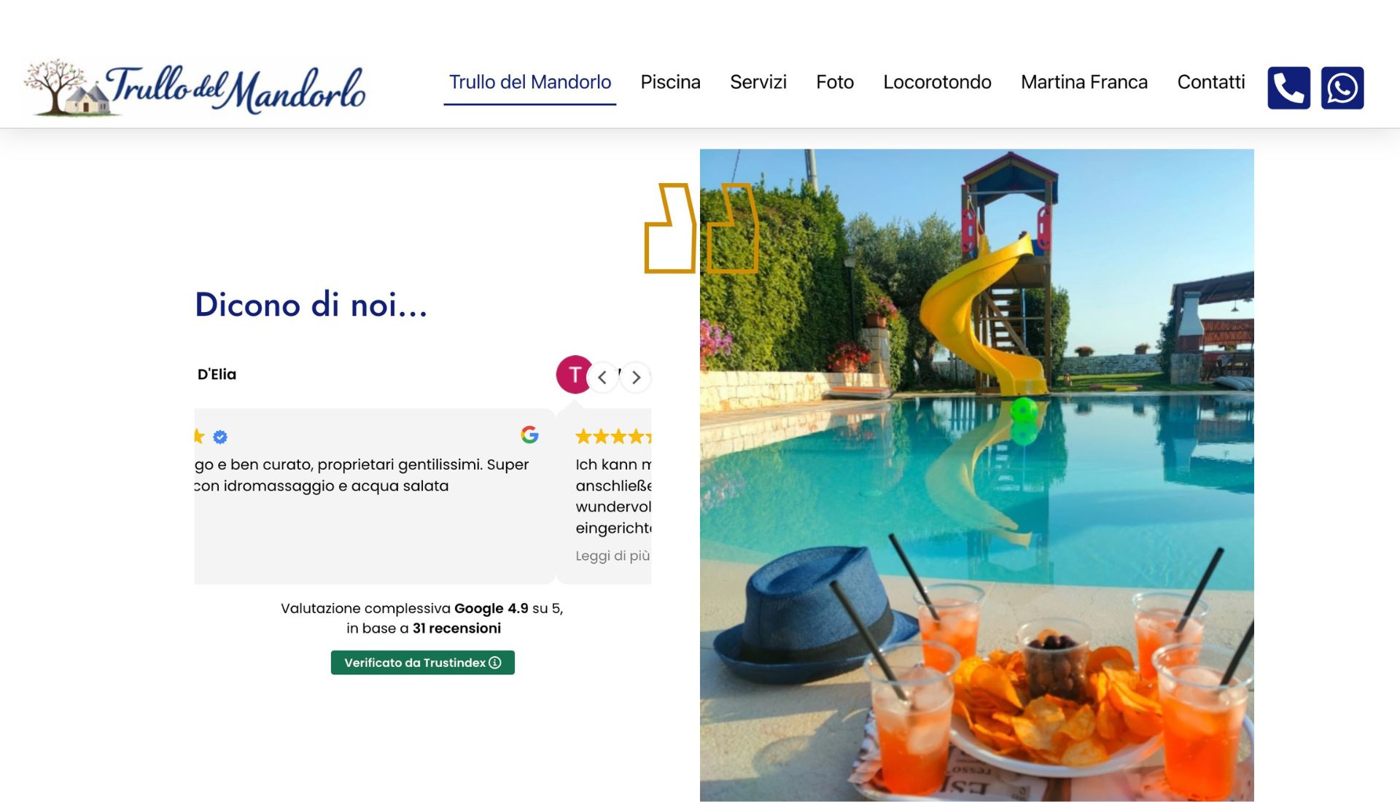The image size is (1400, 802).
Task: Open the Piscina menu item
Action: click(670, 82)
